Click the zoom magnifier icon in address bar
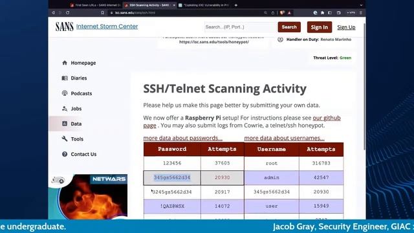This screenshot has width=414, height=233. coord(265,13)
